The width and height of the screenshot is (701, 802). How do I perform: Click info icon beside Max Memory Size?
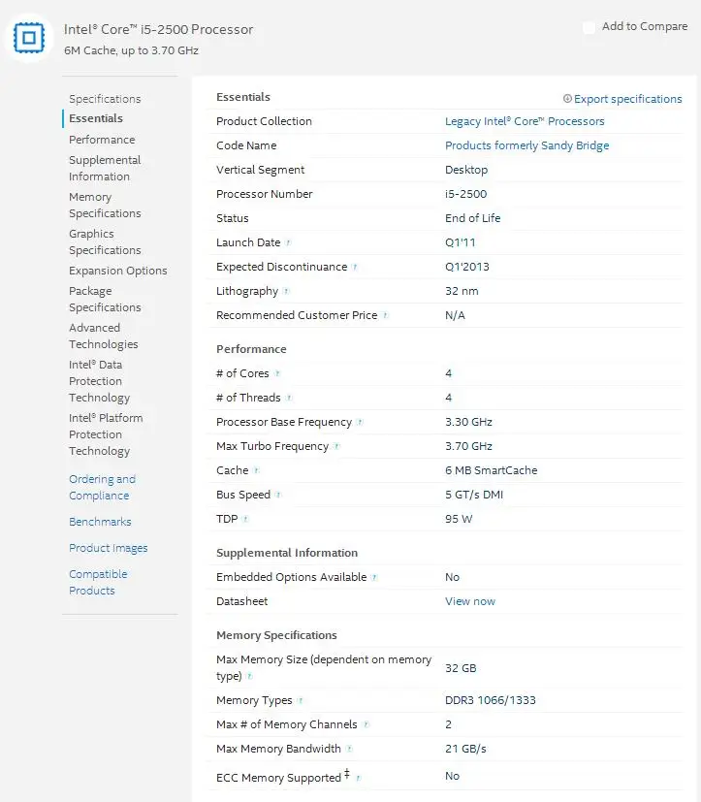coord(249,676)
